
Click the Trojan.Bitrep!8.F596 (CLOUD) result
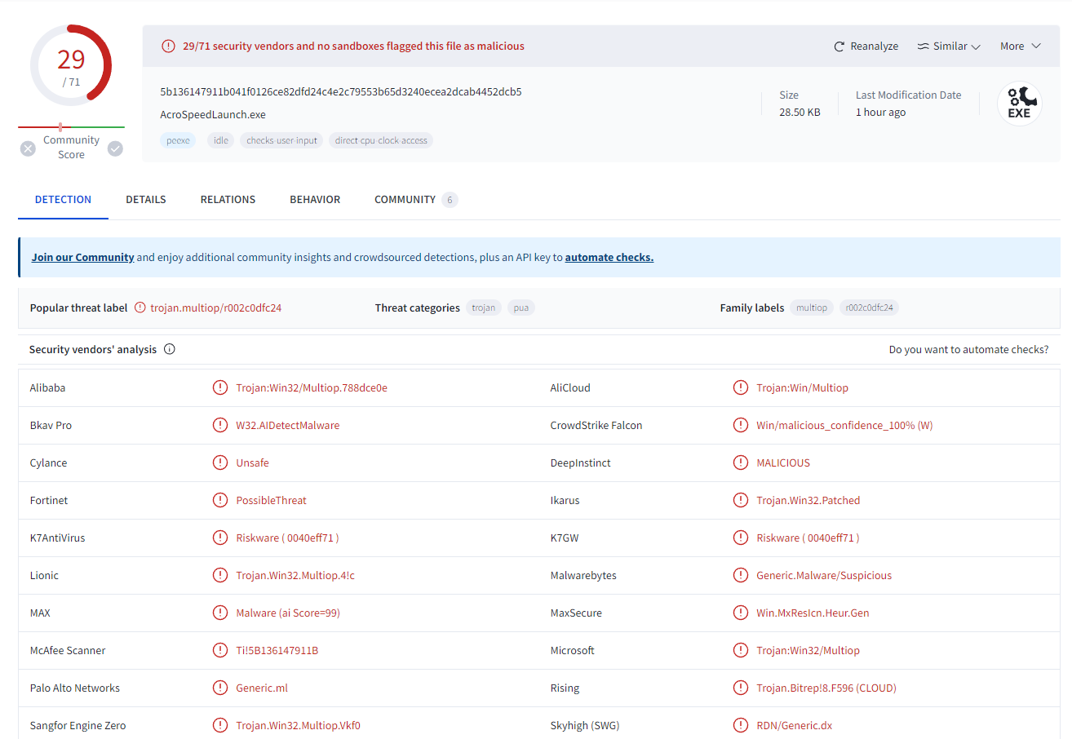tap(826, 688)
